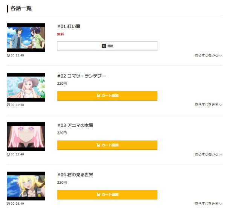The height and width of the screenshot is (213, 226).
Task: Click cart icon for episode #04
Action: tap(98, 195)
